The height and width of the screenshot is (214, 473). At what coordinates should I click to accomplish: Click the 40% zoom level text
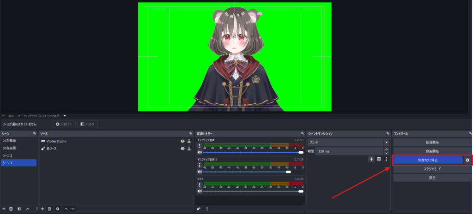(x=11, y=116)
